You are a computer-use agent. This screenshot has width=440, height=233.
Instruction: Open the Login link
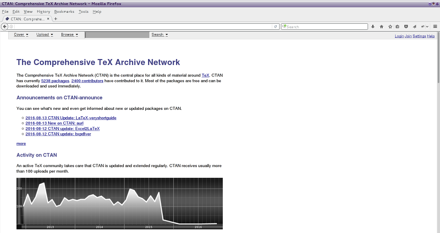pos(399,36)
